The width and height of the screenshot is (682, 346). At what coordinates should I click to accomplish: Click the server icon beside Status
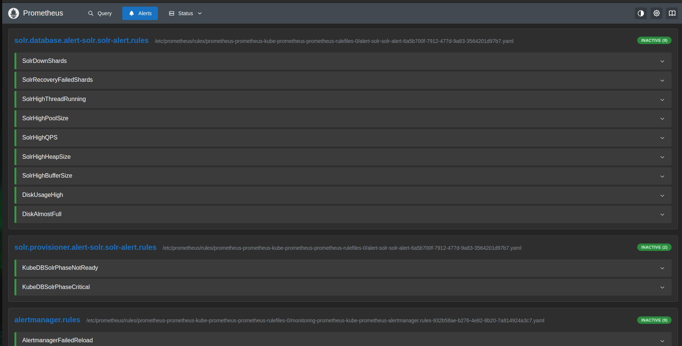click(x=172, y=13)
